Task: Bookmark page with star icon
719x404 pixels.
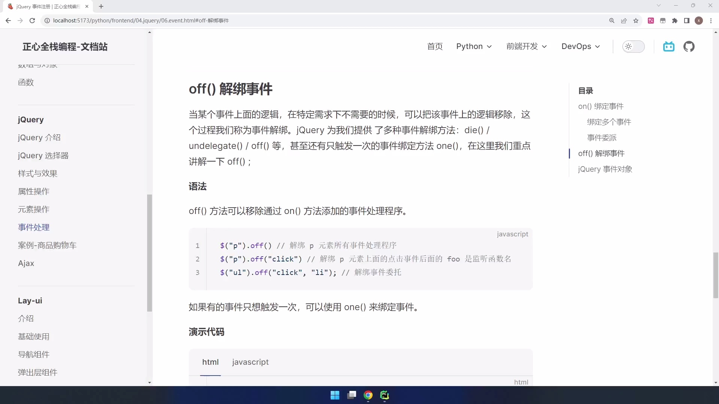Action: 636,21
